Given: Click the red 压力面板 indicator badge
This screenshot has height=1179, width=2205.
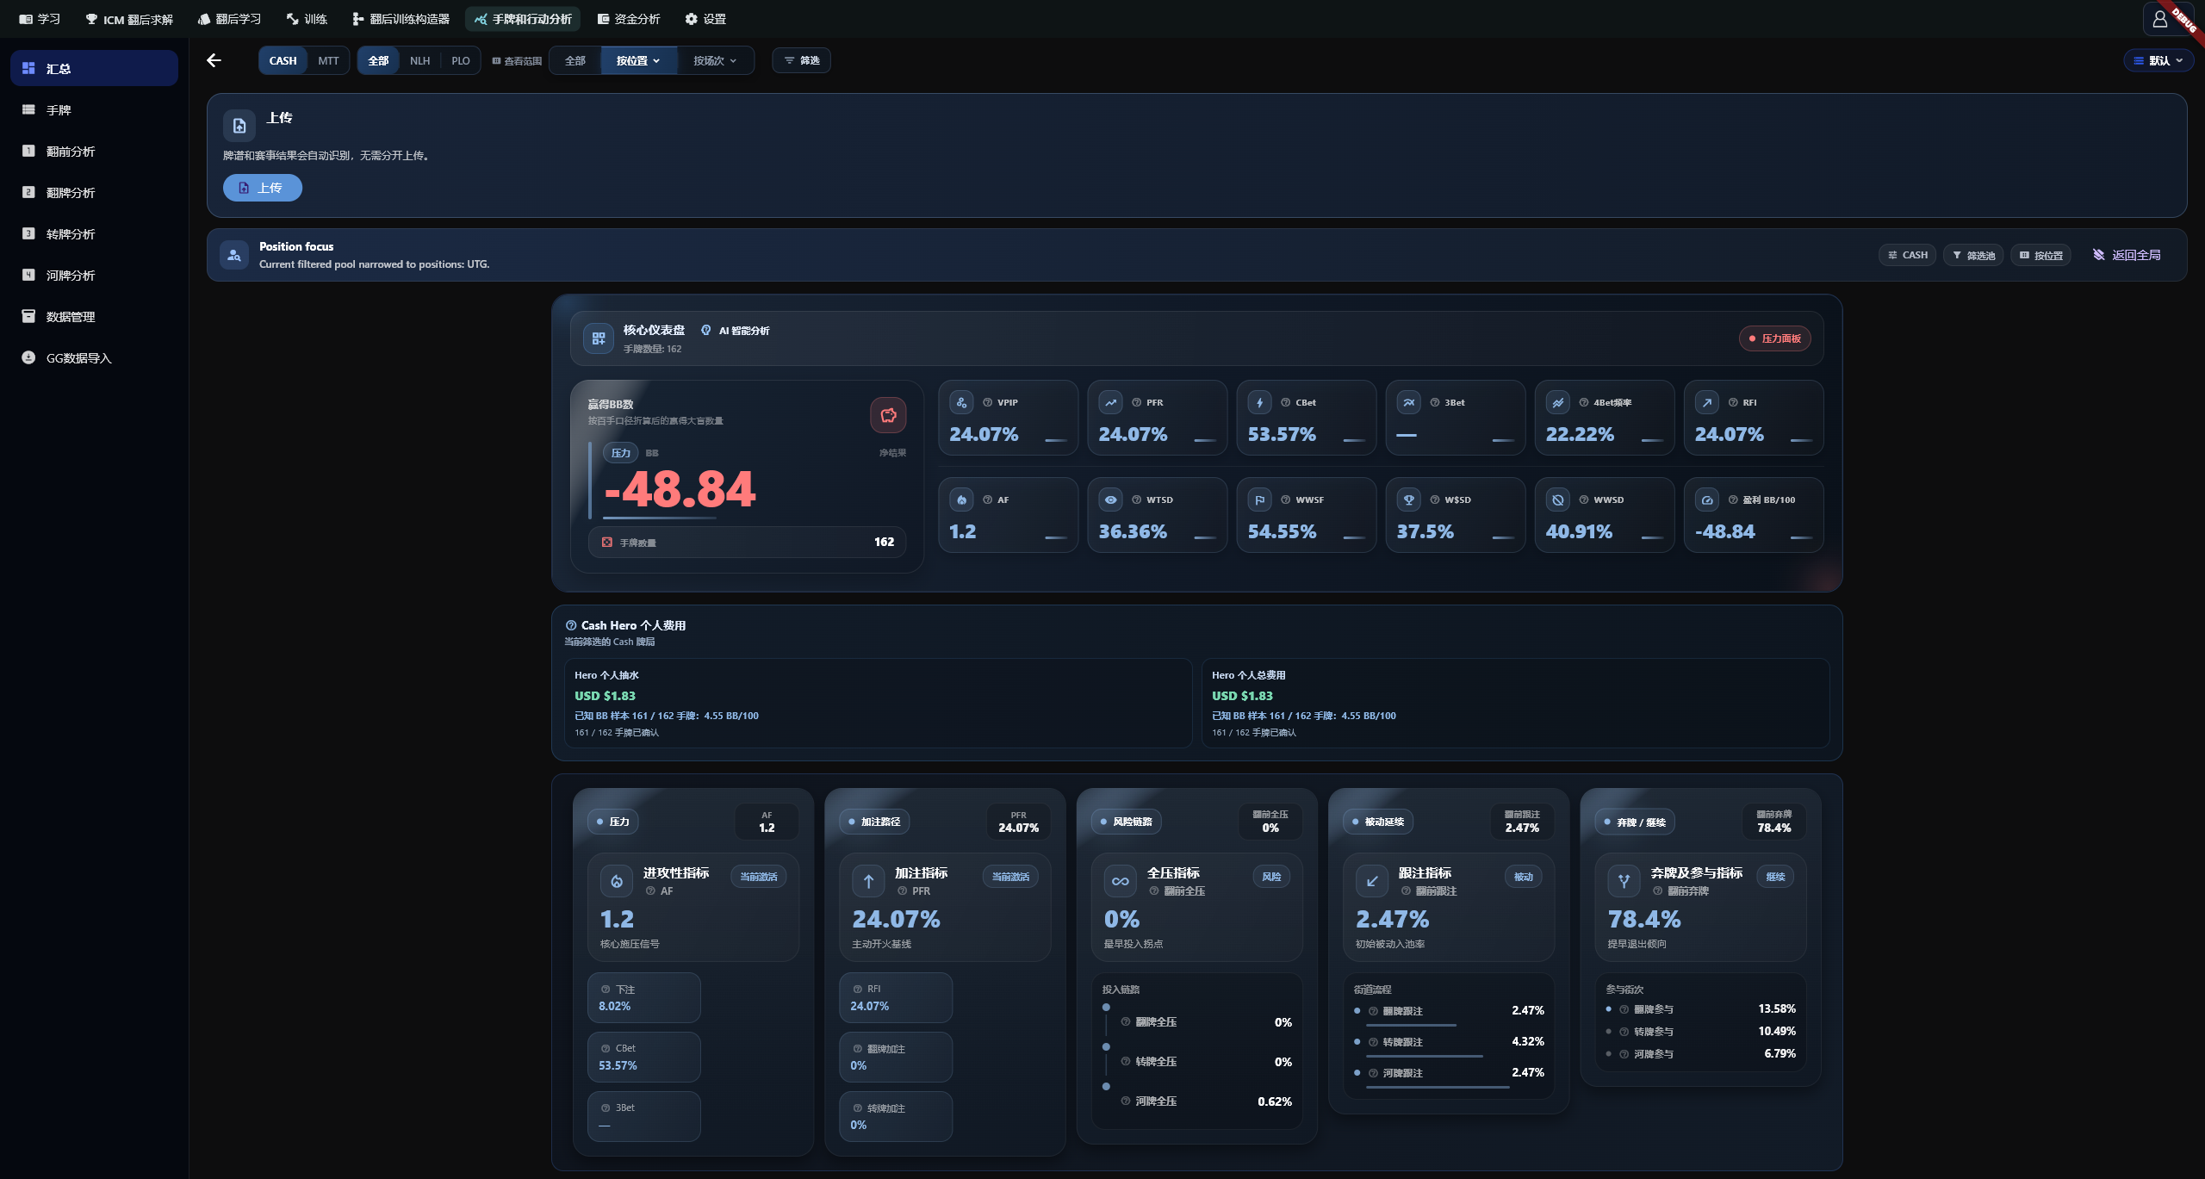Looking at the screenshot, I should coord(1774,338).
